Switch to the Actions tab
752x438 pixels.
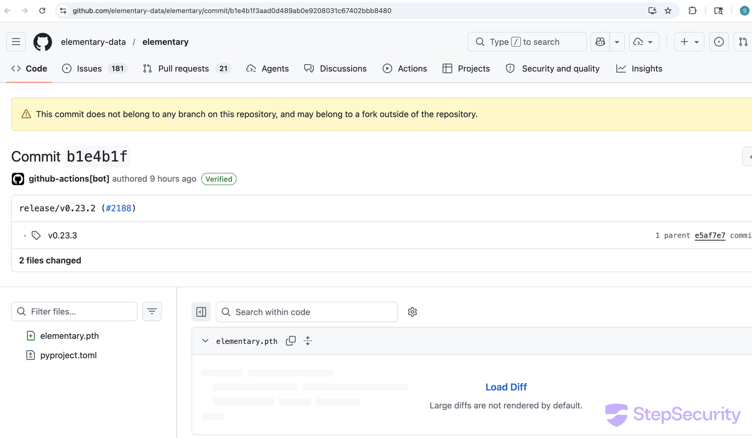coord(405,69)
